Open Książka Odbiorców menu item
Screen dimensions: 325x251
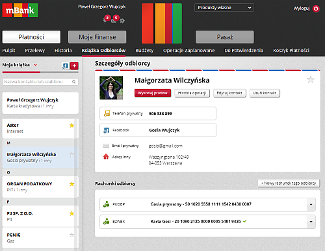(103, 51)
